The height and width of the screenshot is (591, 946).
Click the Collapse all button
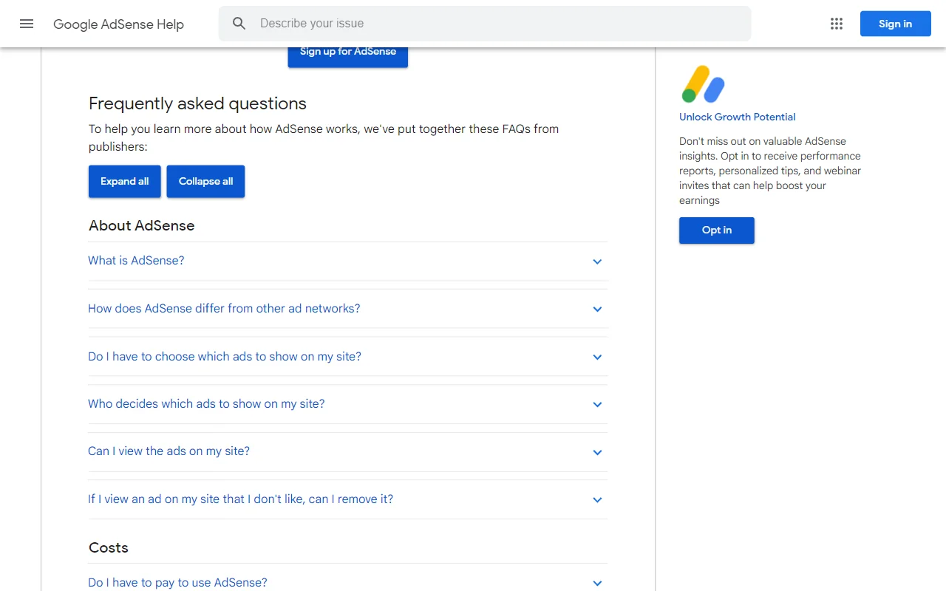click(x=205, y=182)
